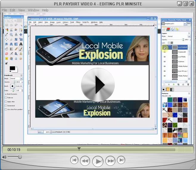Play the video with bottom play button
The image size is (196, 170).
(98, 161)
